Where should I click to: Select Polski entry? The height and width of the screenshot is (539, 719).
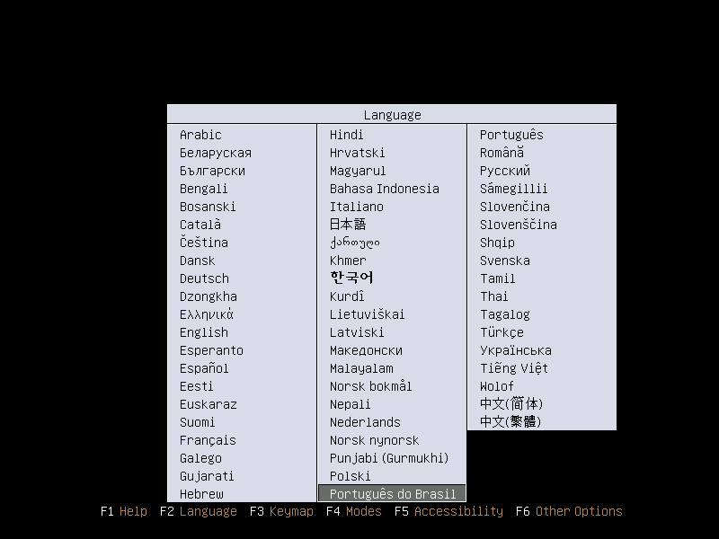point(350,476)
